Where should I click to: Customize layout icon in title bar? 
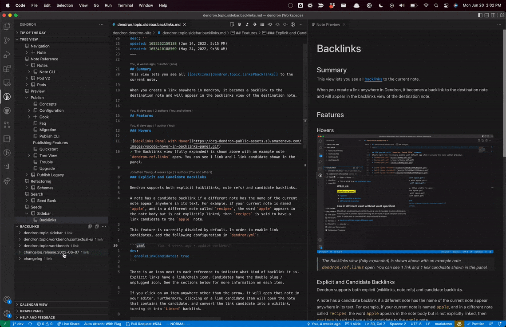[x=502, y=15]
